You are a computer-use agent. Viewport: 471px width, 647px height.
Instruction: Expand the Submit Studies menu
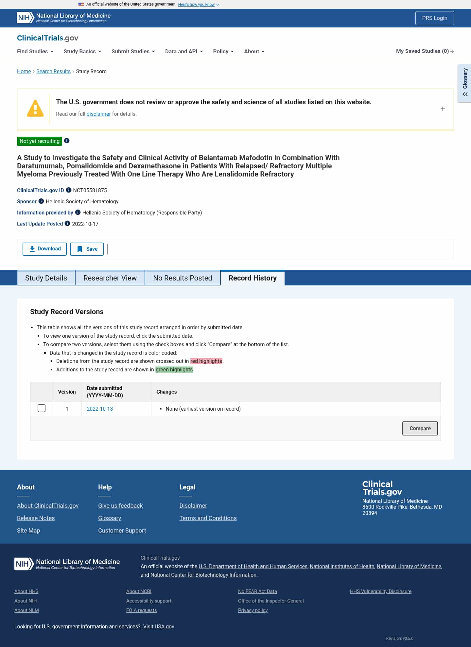click(133, 51)
